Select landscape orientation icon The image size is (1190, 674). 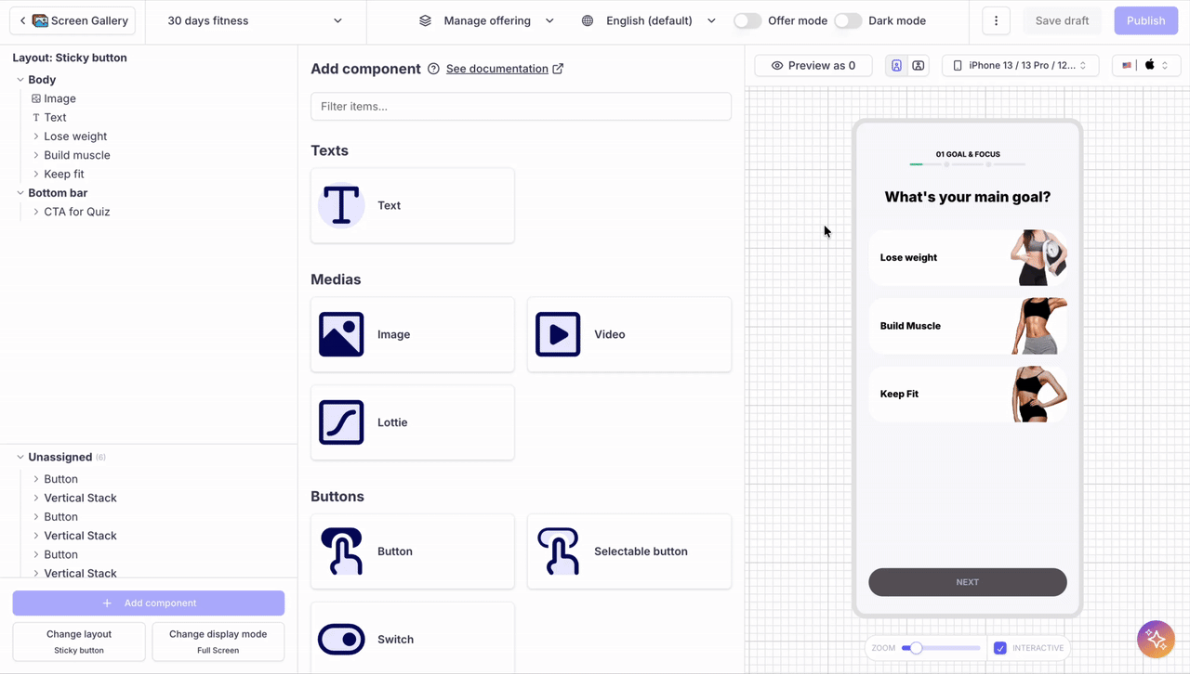tap(918, 66)
